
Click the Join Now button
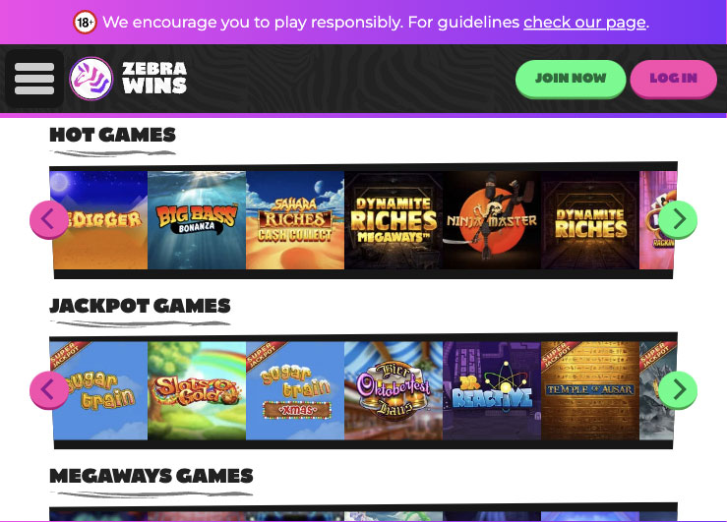tap(571, 79)
